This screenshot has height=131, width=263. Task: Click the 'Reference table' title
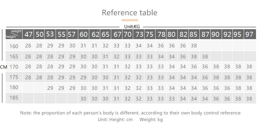coord(130,13)
